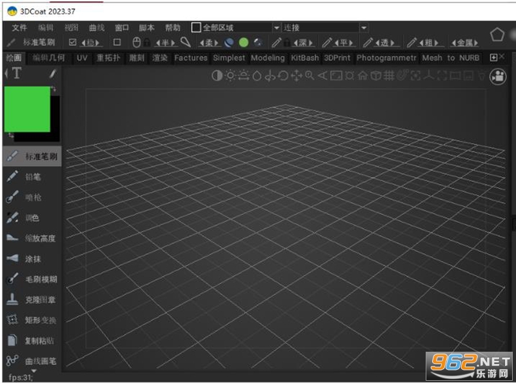
Task: Click the 金属 metalness value control
Action: (464, 43)
